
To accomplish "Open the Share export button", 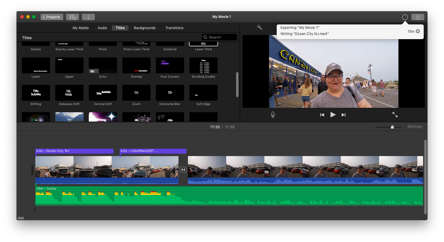I will (418, 17).
